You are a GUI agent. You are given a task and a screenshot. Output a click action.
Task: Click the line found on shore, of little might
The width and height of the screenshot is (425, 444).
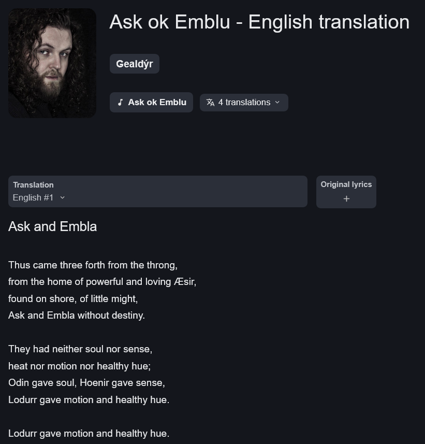73,299
